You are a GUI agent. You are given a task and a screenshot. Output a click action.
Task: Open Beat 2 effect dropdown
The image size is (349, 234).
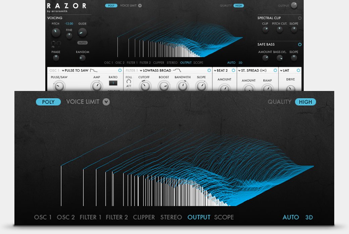(x=221, y=71)
